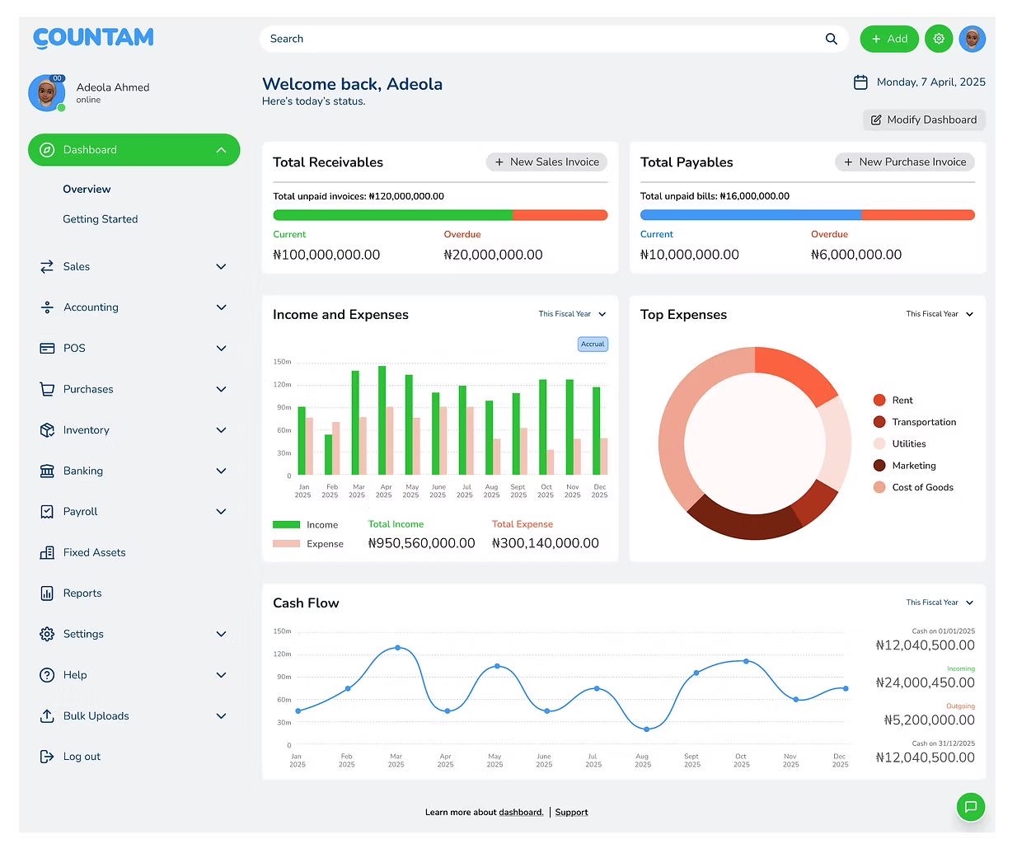Expand the Inventory menu chevron
The image size is (1017, 844).
221,429
